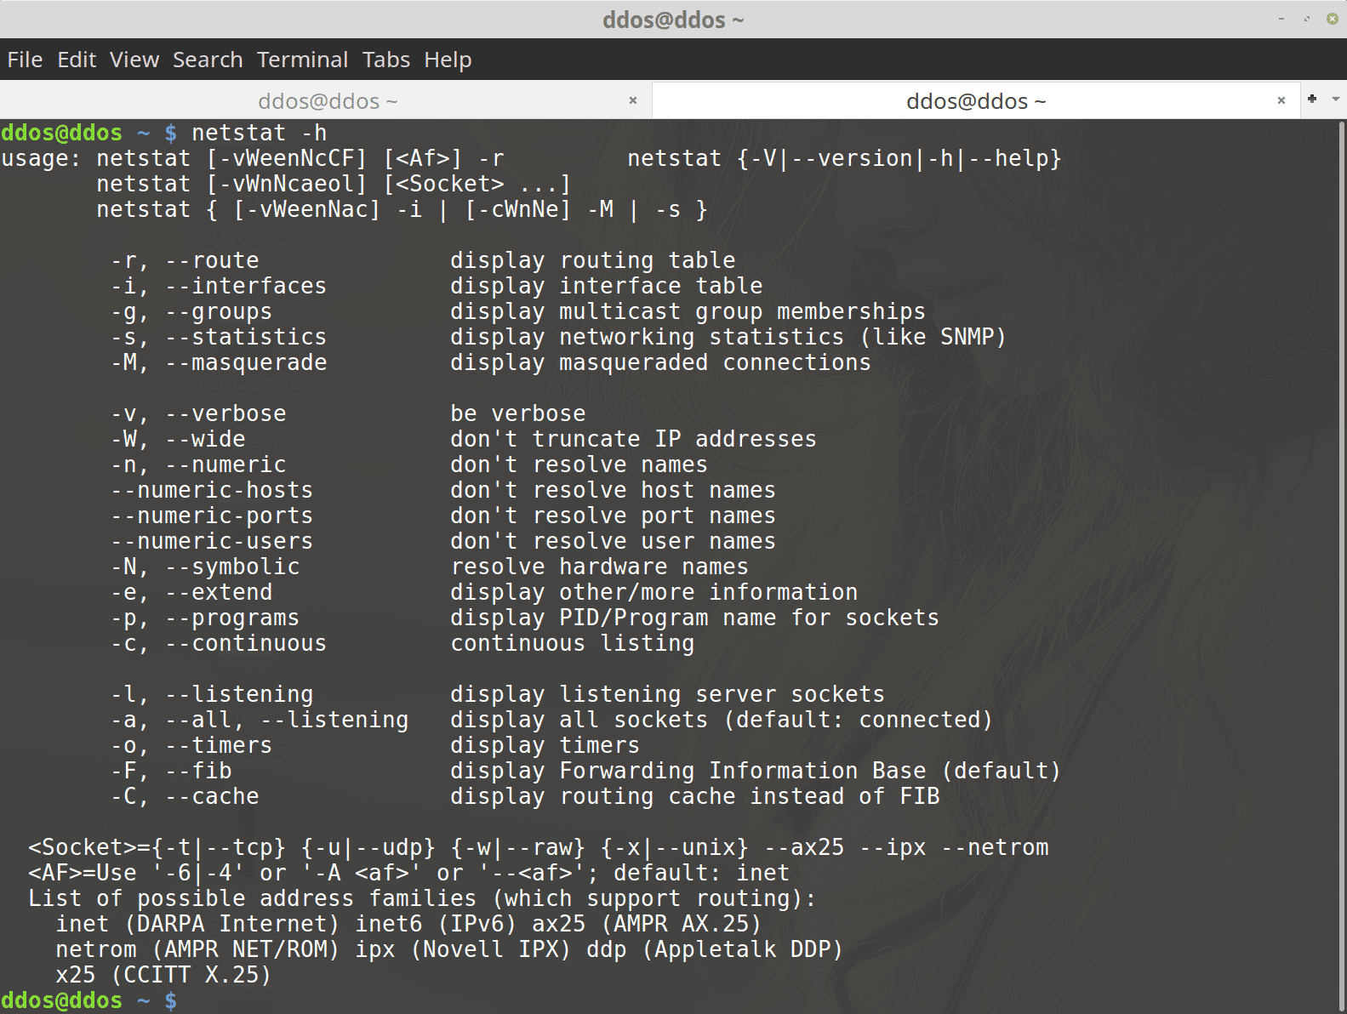Image resolution: width=1347 pixels, height=1014 pixels.
Task: Open the Terminal menu
Action: pyautogui.click(x=302, y=60)
